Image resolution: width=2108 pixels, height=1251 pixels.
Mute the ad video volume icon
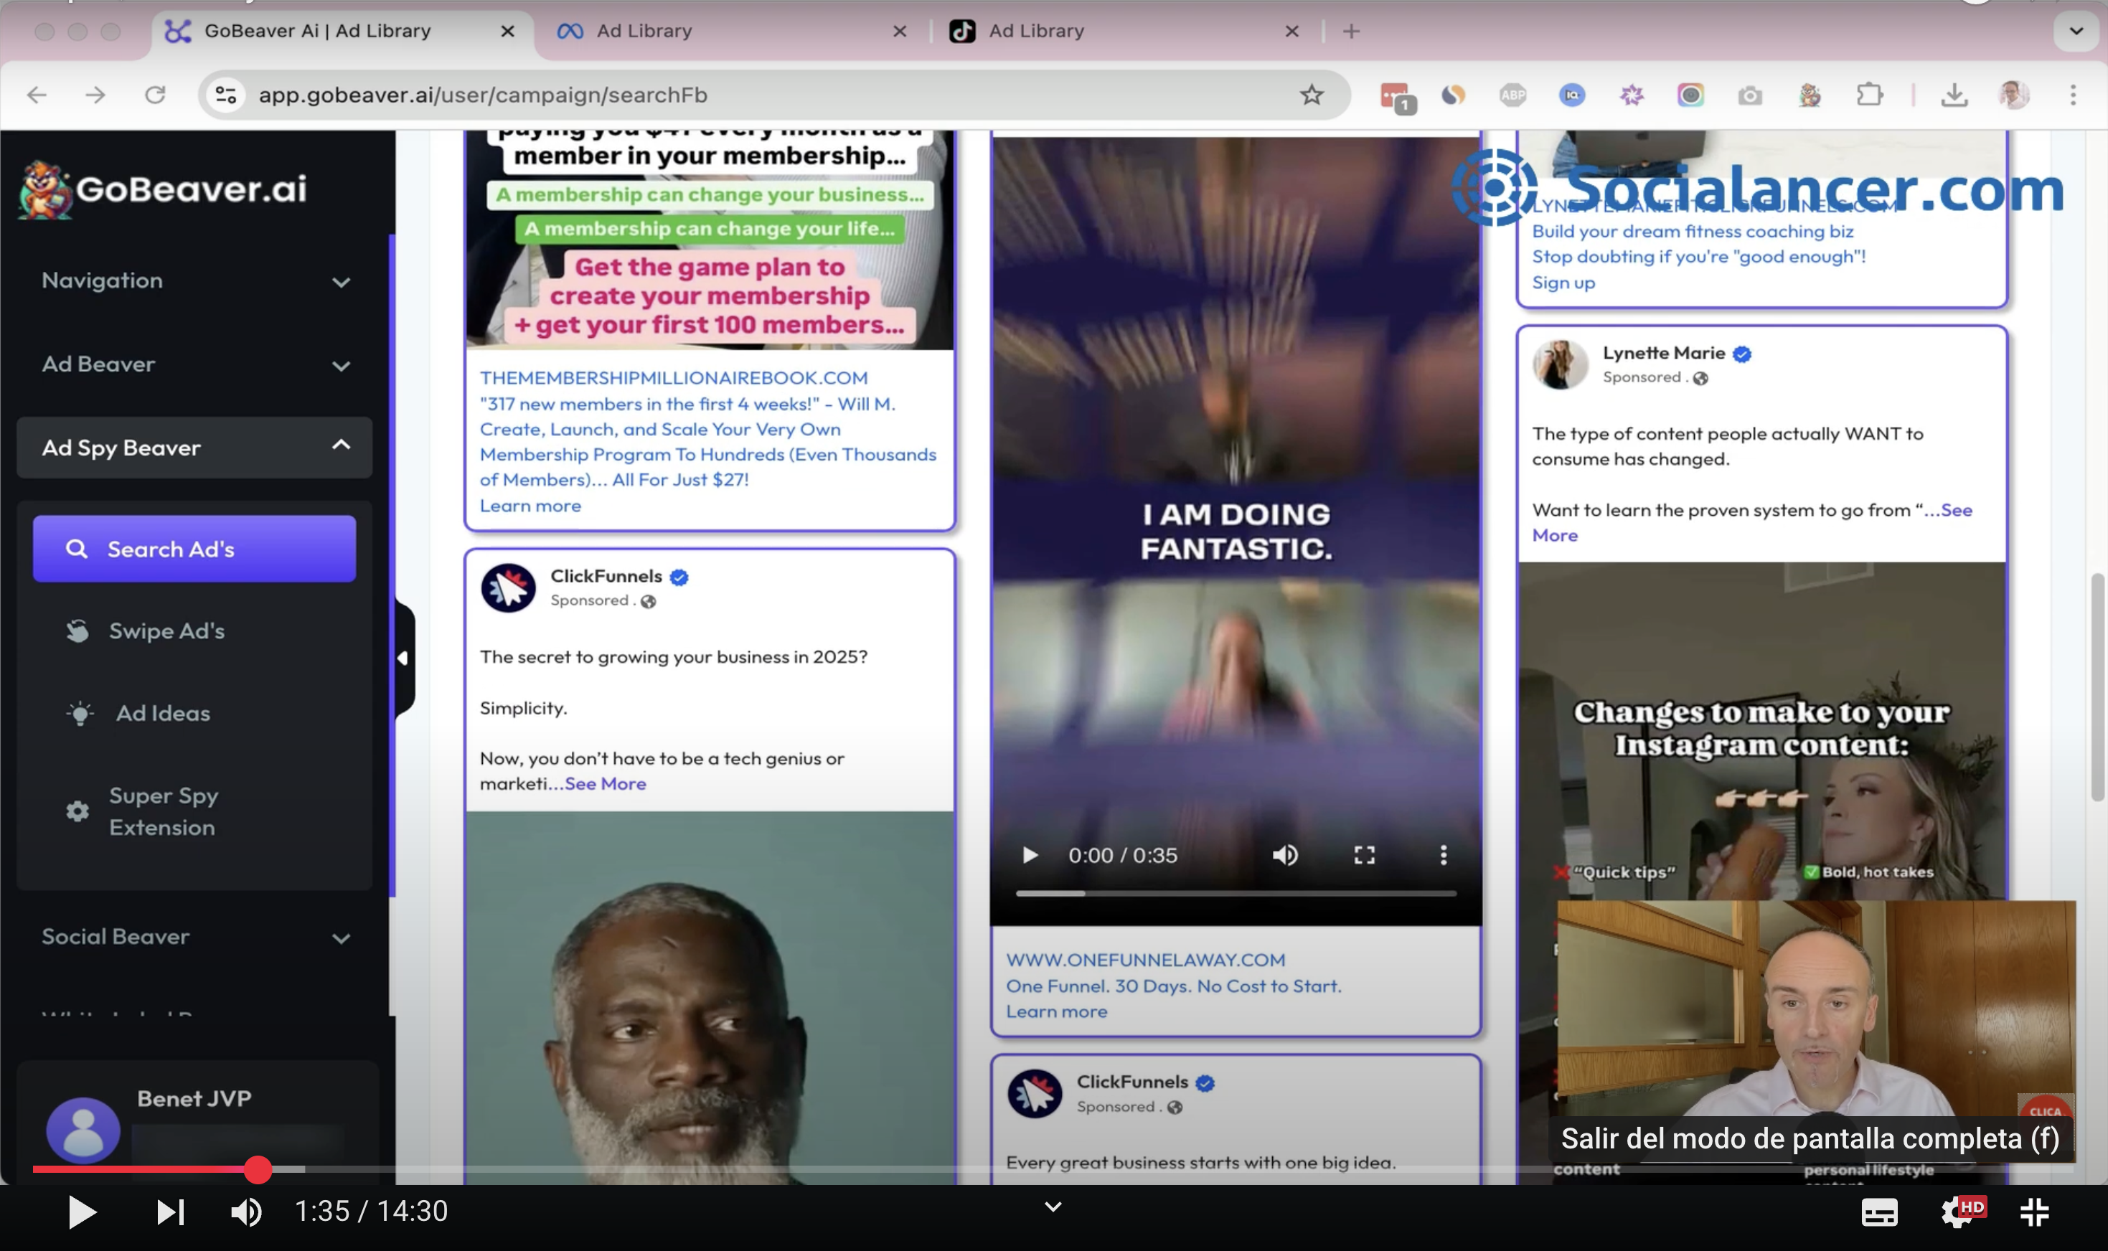pyautogui.click(x=1285, y=856)
